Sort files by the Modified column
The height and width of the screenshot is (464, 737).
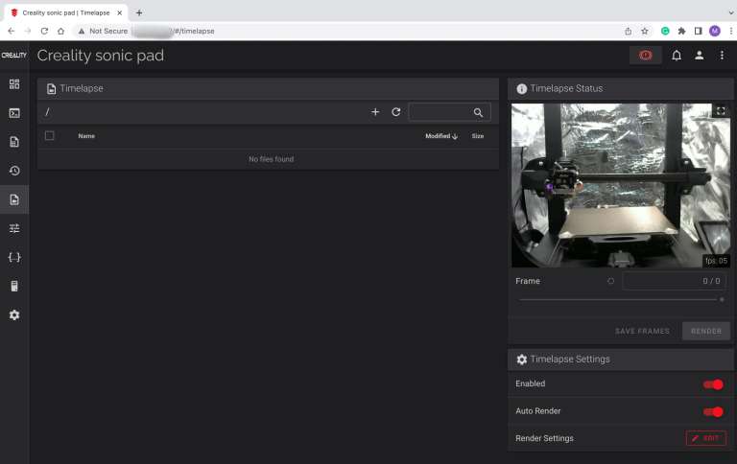click(x=440, y=136)
